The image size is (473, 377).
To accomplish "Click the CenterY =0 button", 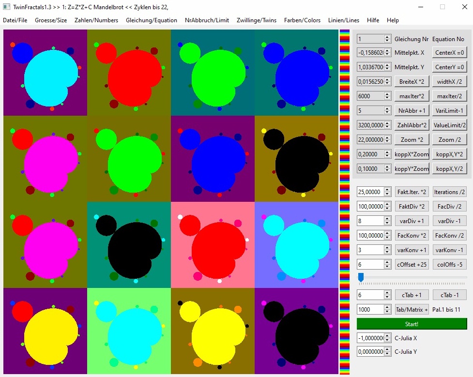I will pos(449,67).
